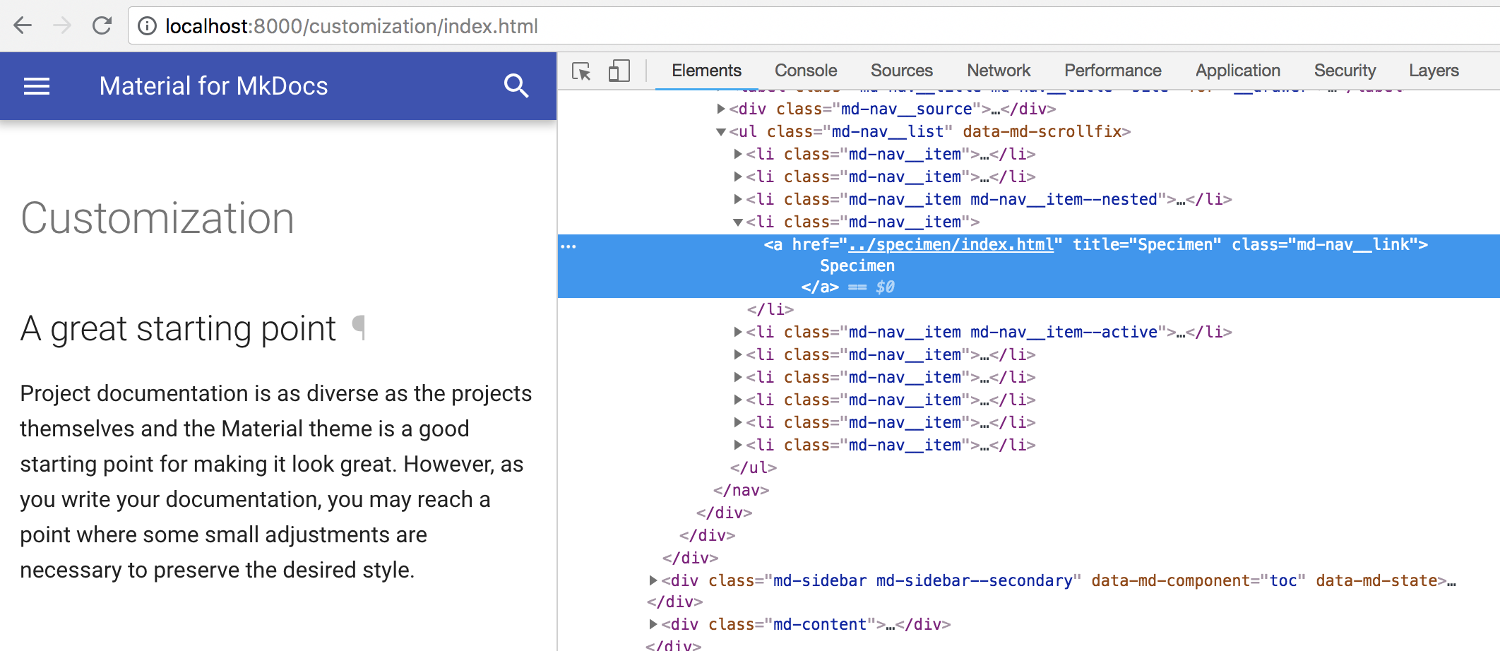Reload the current page
This screenshot has width=1500, height=651.
point(102,25)
